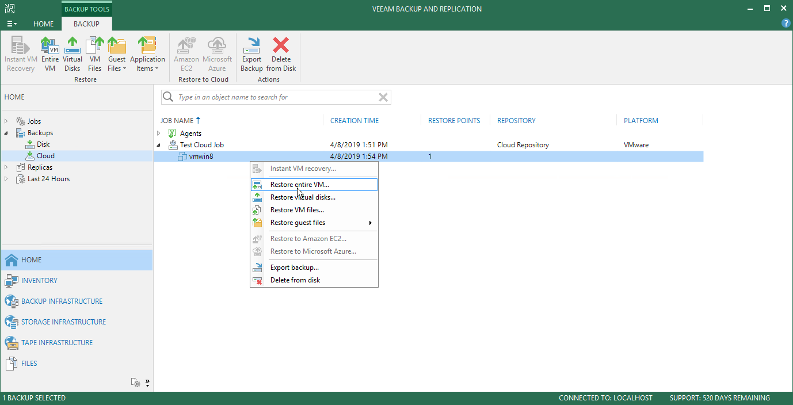The image size is (793, 405).
Task: Click SUPPORT: 520 DAYS REMAINING status text
Action: coord(719,398)
